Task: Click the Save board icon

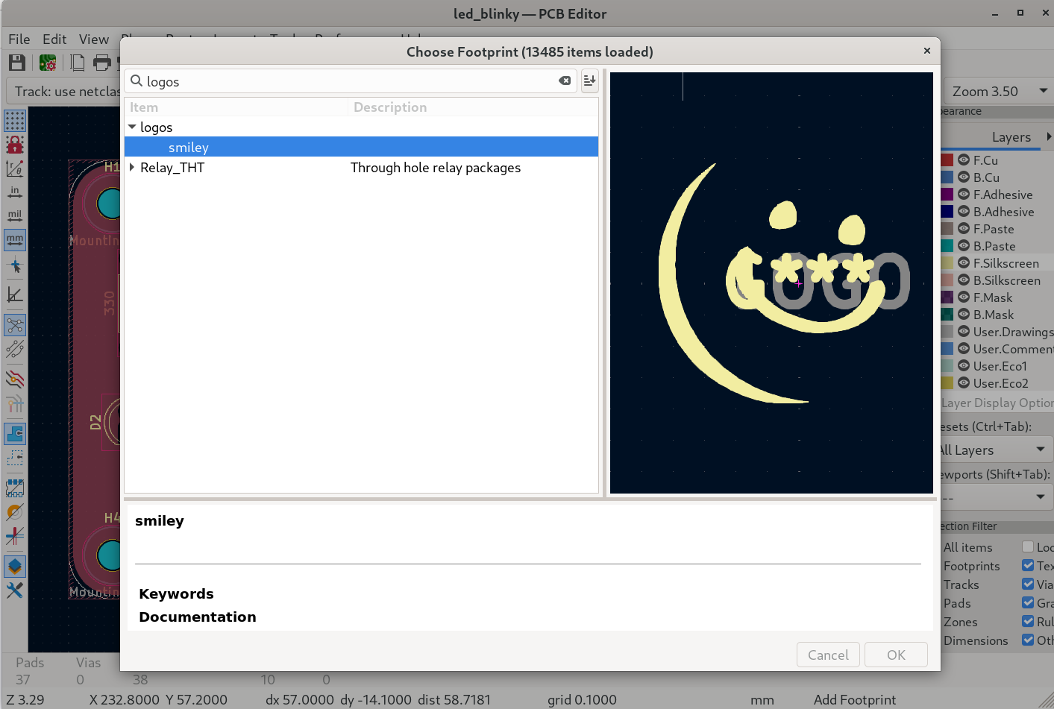Action: click(x=16, y=63)
